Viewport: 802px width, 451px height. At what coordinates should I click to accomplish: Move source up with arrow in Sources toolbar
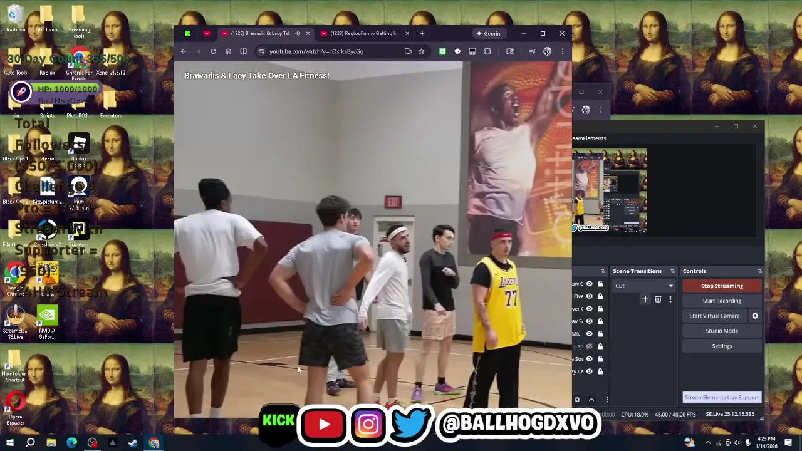pos(591,400)
